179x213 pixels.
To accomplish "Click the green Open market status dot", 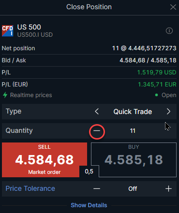I will (156, 95).
